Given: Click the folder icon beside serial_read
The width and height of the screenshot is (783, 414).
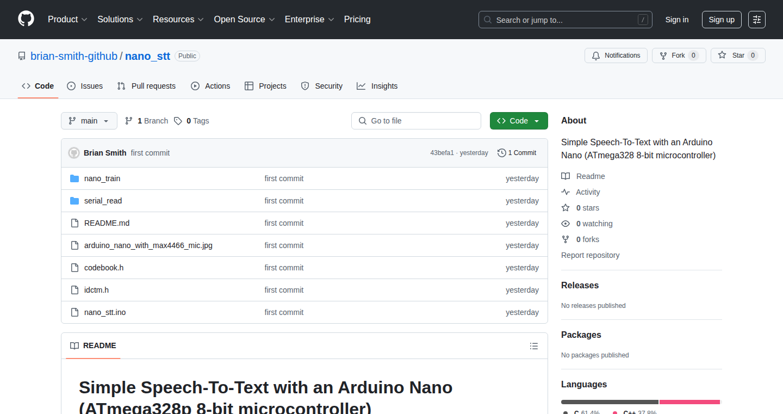Looking at the screenshot, I should 74,201.
